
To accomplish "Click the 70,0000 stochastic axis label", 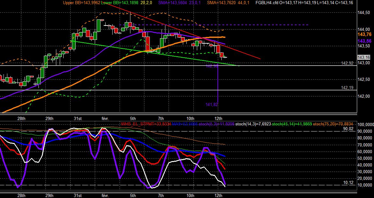I will pyautogui.click(x=365, y=145).
